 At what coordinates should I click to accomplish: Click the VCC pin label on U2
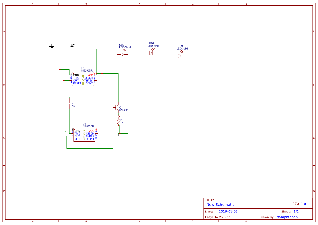pos(92,131)
